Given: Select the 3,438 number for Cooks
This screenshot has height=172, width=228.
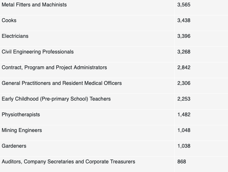Looking at the screenshot, I should coord(184,20).
